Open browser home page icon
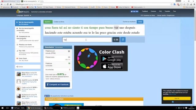 coord(11,4)
